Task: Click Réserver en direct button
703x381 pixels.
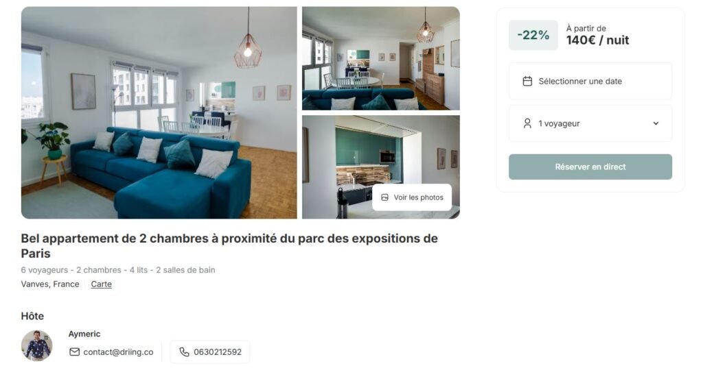Action: [x=590, y=167]
